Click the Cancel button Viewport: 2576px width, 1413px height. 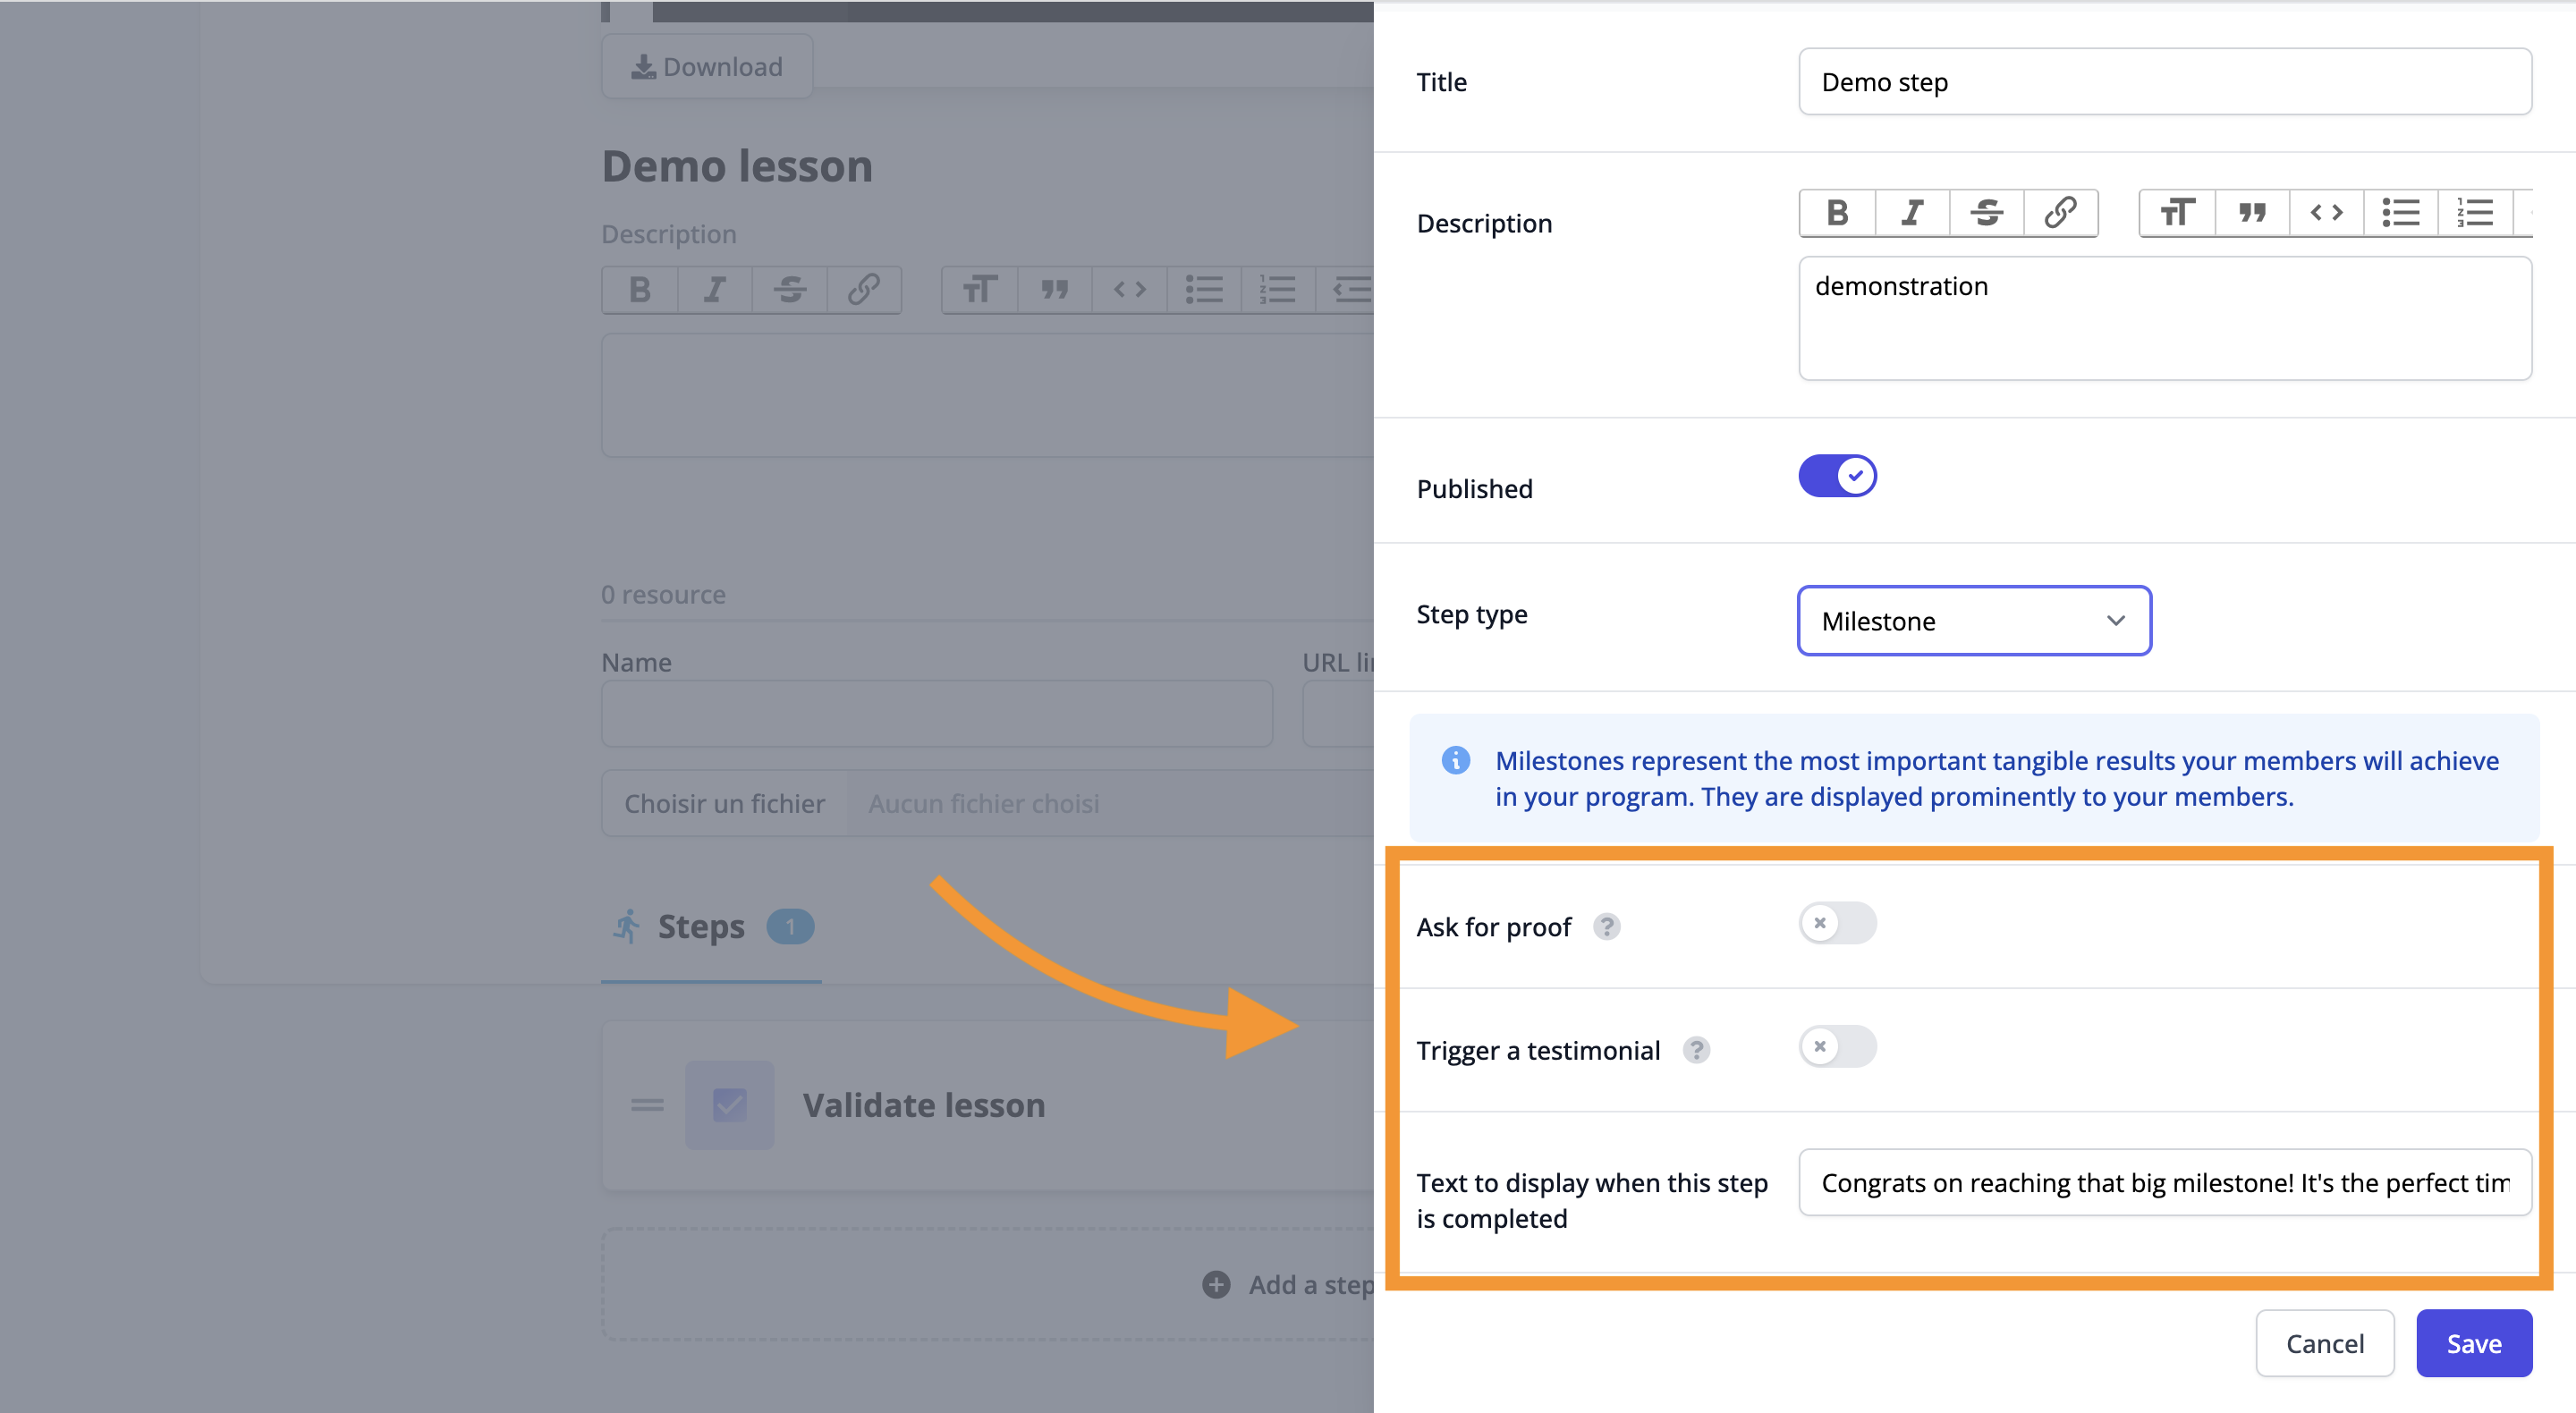tap(2324, 1343)
